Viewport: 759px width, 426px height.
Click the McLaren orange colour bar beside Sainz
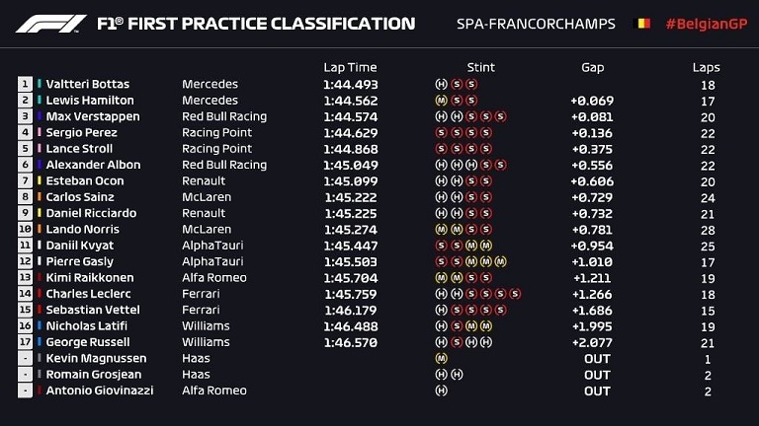click(40, 196)
